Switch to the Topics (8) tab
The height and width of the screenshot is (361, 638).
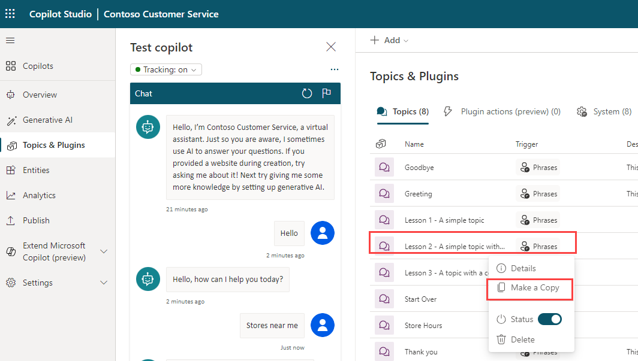(403, 112)
